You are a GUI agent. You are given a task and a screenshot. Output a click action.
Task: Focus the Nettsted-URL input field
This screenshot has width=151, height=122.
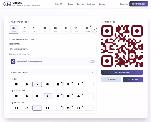tap(53, 49)
